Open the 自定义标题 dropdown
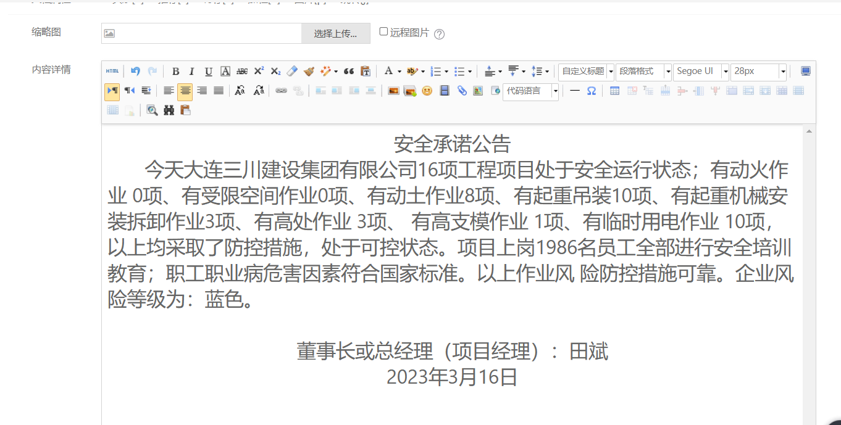This screenshot has height=425, width=841. [x=586, y=72]
